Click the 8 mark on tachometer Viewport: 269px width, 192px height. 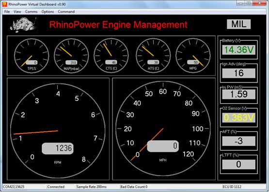click(x=84, y=160)
